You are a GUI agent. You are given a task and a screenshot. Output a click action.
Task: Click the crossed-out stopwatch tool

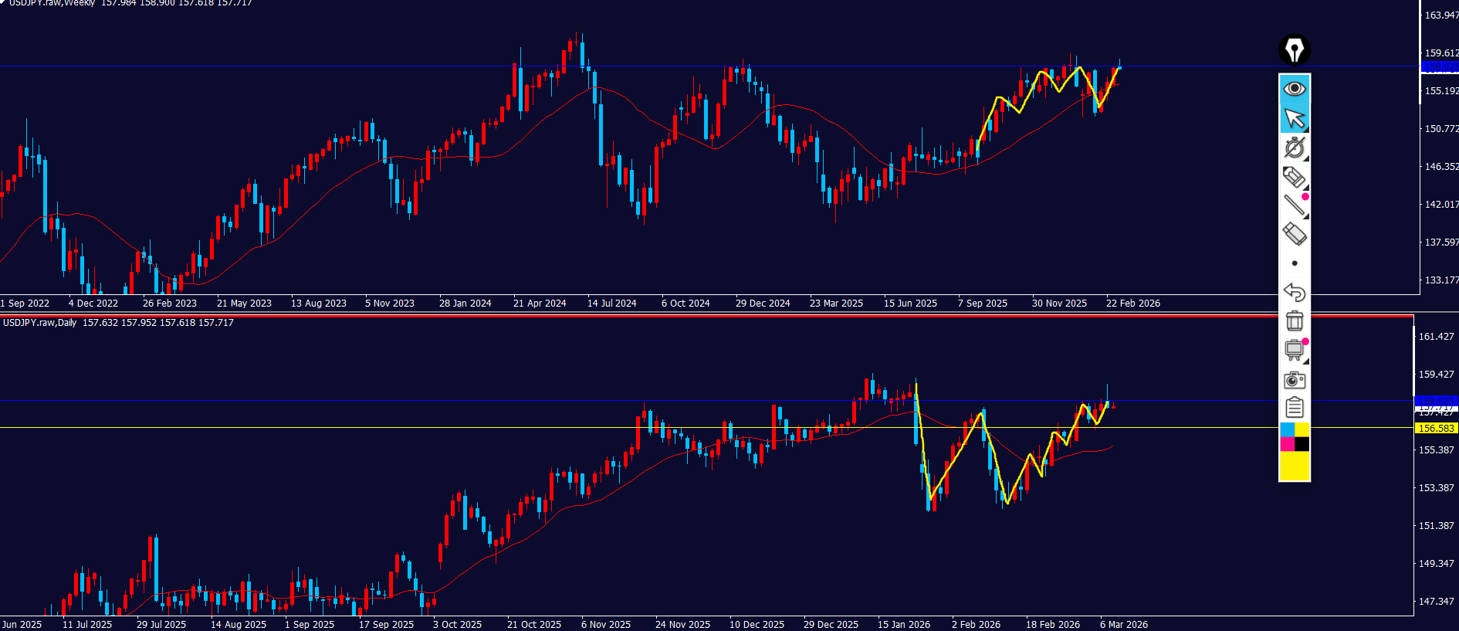(1294, 148)
